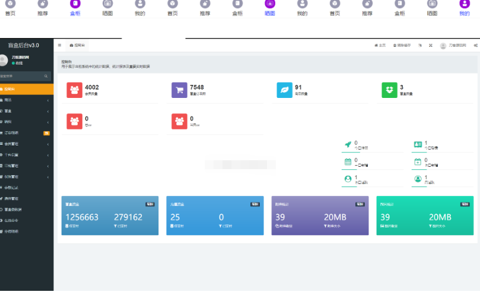This screenshot has width=480, height=295.
Task: Click the green rocket statistics icon
Action: (348, 145)
